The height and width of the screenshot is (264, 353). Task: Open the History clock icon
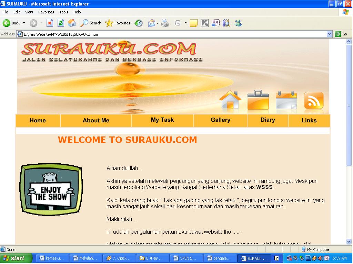pyautogui.click(x=139, y=23)
